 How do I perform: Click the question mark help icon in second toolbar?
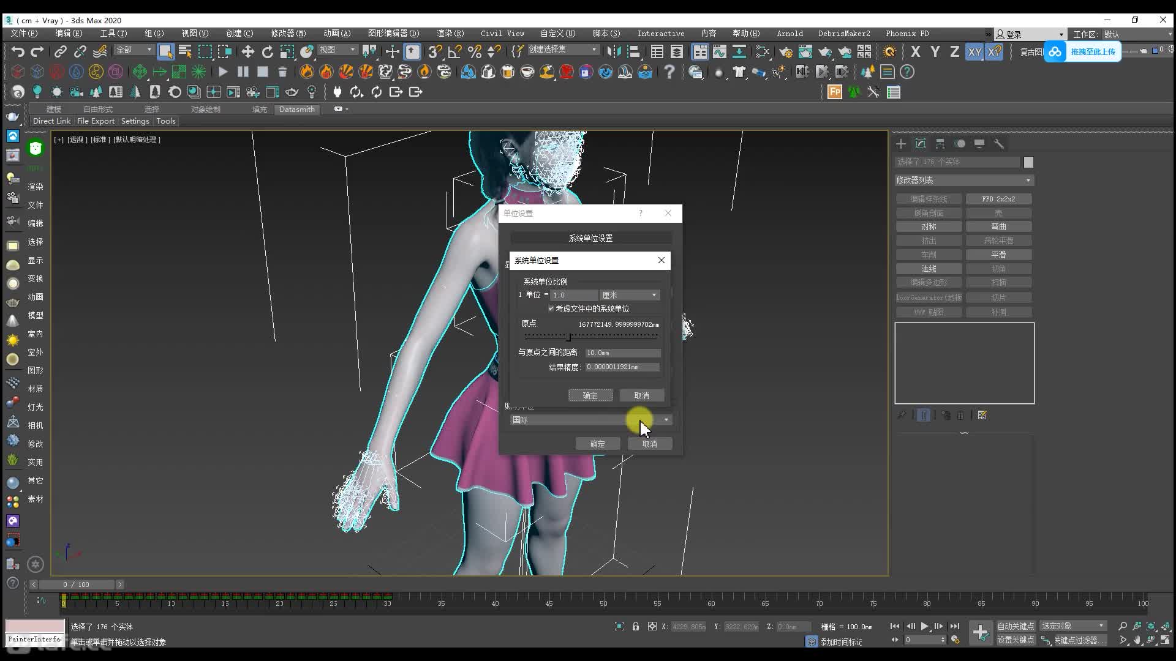tap(669, 72)
